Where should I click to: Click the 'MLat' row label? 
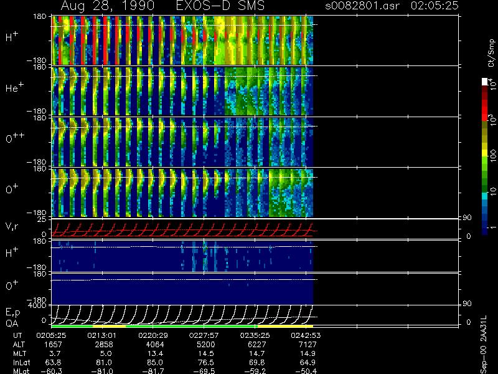21,371
